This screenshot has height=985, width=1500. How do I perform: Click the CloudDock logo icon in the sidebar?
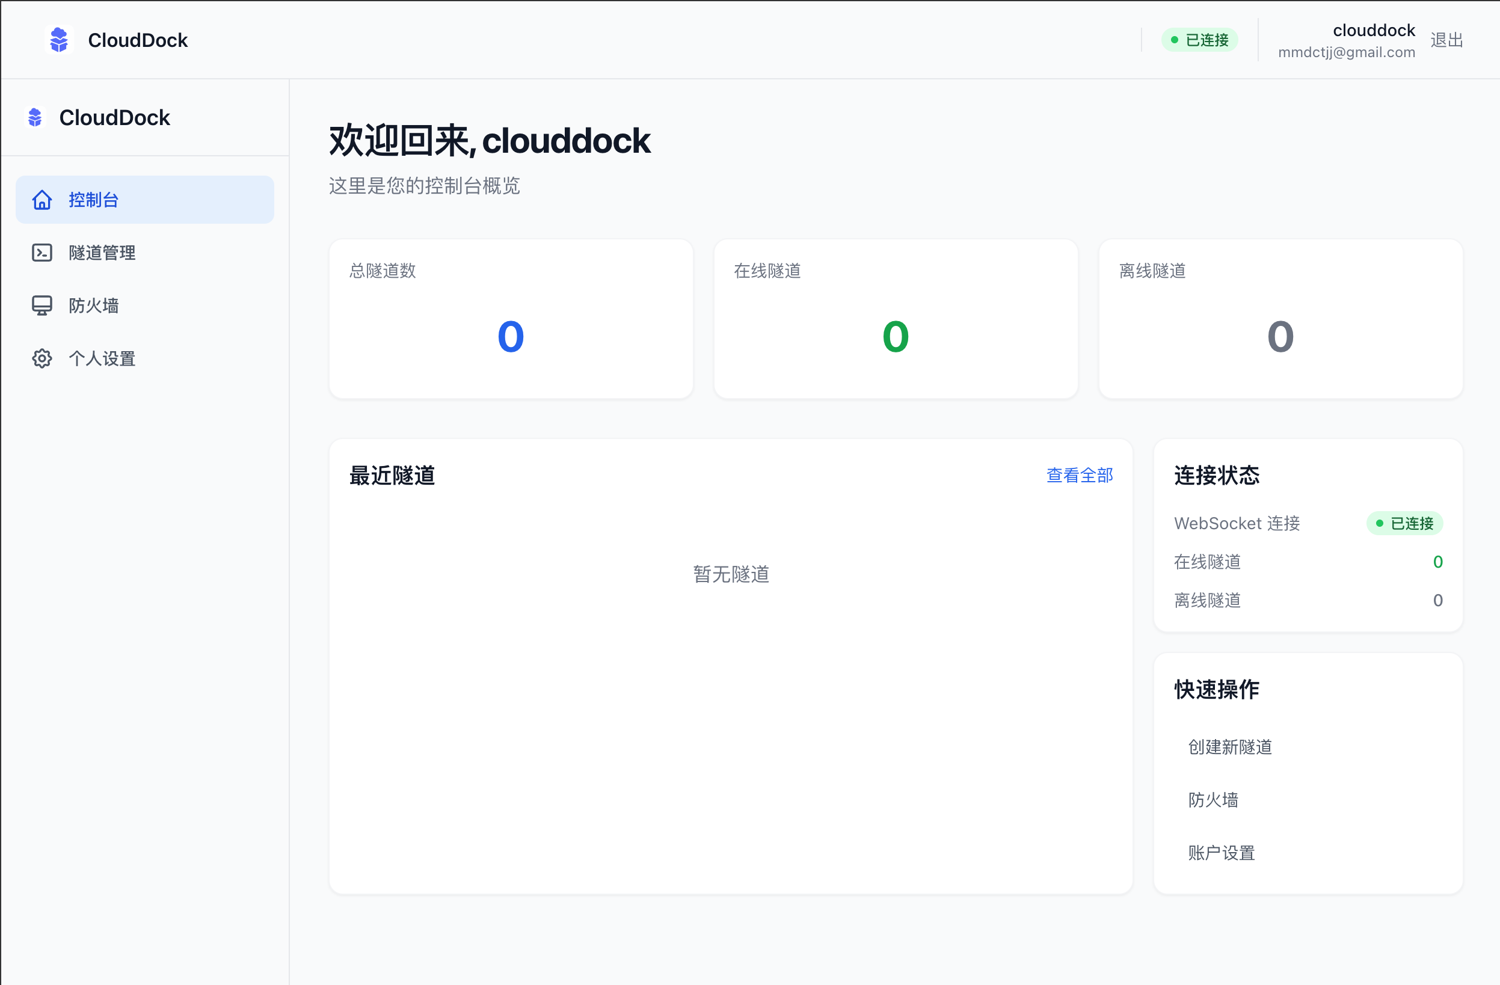(x=35, y=117)
